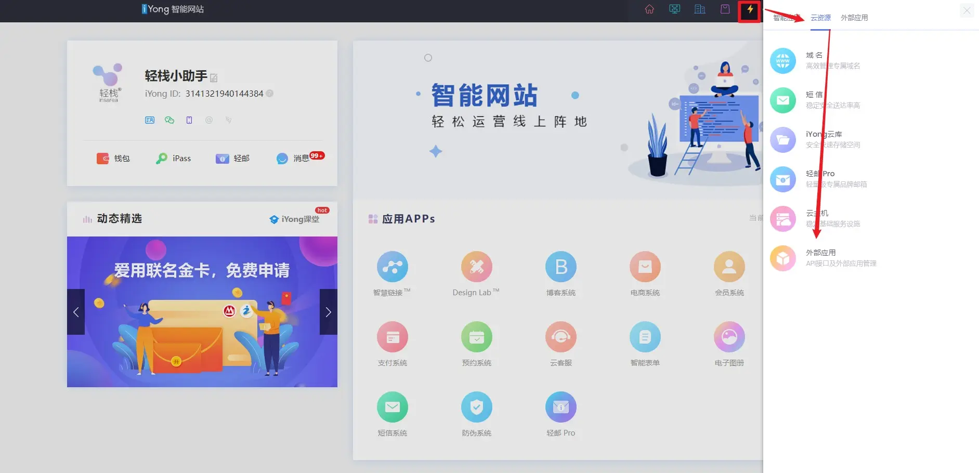The width and height of the screenshot is (979, 473).
Task: Open the 预约系统 calendar icon
Action: 476,337
